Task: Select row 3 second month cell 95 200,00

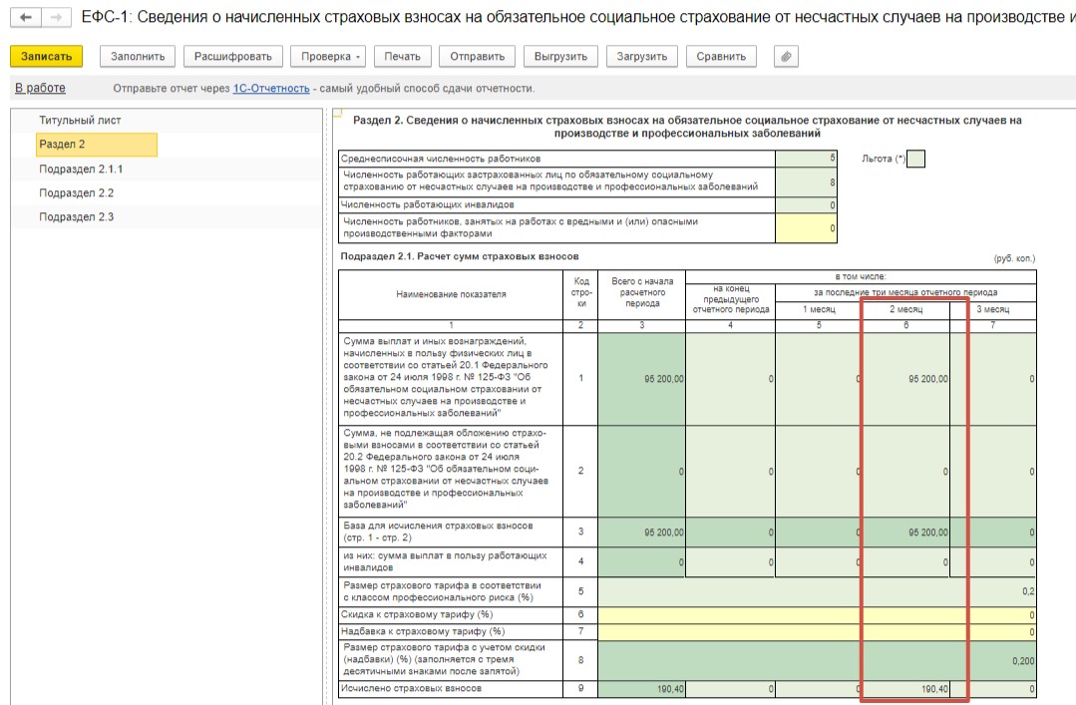Action: 905,532
